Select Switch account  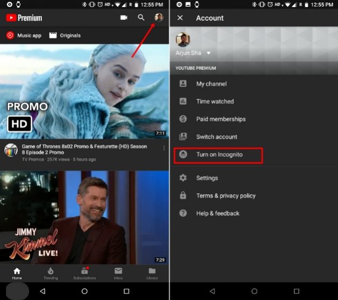pos(254,137)
